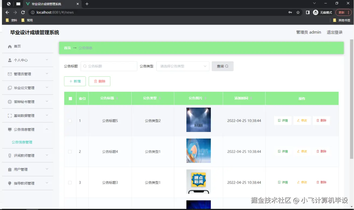Open the 公告类型 selection dropdown
354x210 pixels.
click(183, 66)
